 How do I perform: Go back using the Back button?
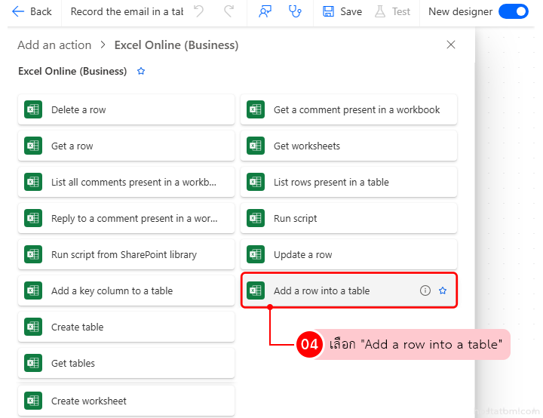click(32, 11)
